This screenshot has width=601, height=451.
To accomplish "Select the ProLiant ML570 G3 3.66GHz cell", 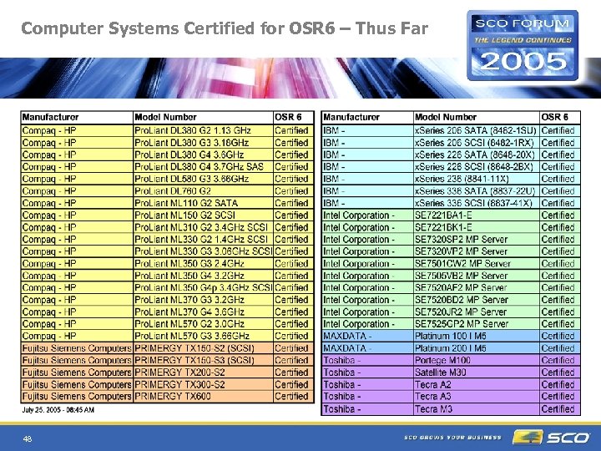I will coord(203,336).
